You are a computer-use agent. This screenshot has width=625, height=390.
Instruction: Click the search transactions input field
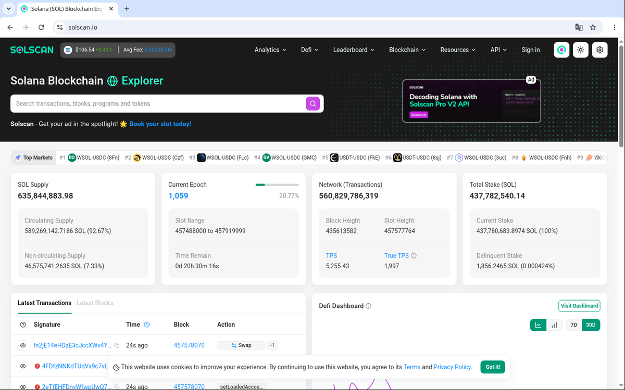coord(158,103)
